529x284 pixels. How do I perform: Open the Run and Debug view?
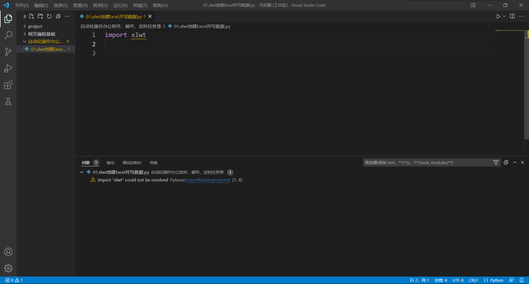tap(8, 68)
